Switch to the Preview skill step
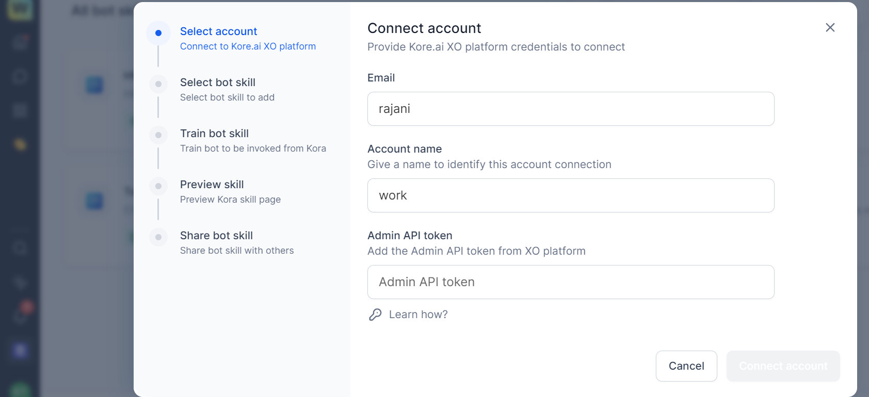The width and height of the screenshot is (869, 397). pos(212,185)
